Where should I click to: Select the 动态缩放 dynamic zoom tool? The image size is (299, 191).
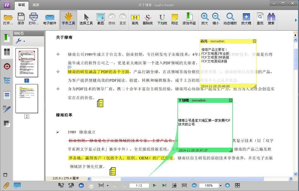point(230,19)
